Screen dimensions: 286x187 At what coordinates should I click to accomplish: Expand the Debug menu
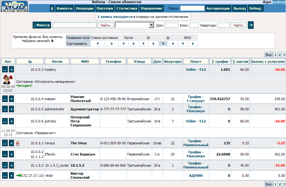coord(256,8)
